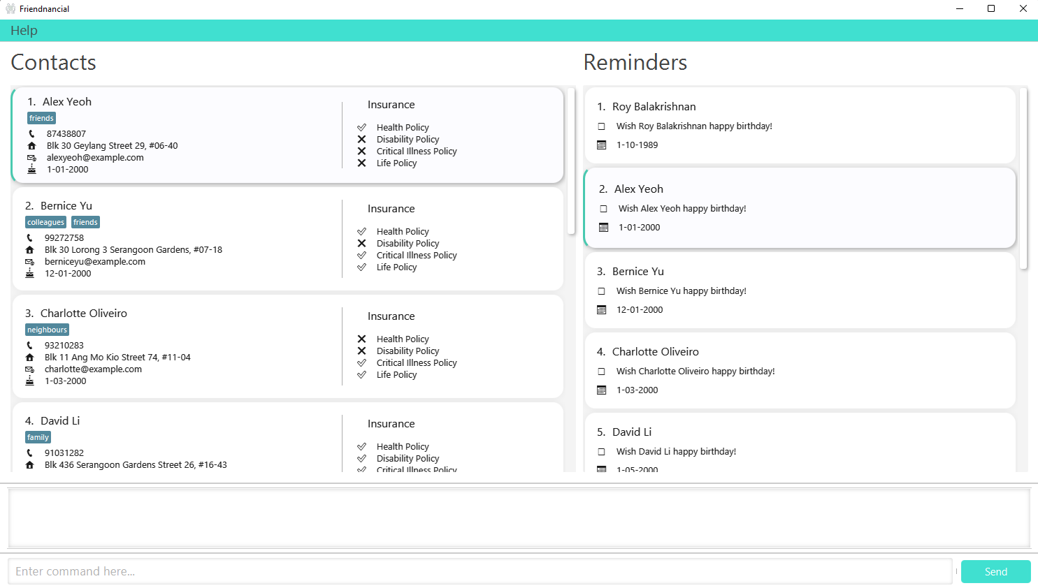Click Charlotte Oliveiro's Health Policy cross icon
This screenshot has height=588, width=1038.
[361, 339]
